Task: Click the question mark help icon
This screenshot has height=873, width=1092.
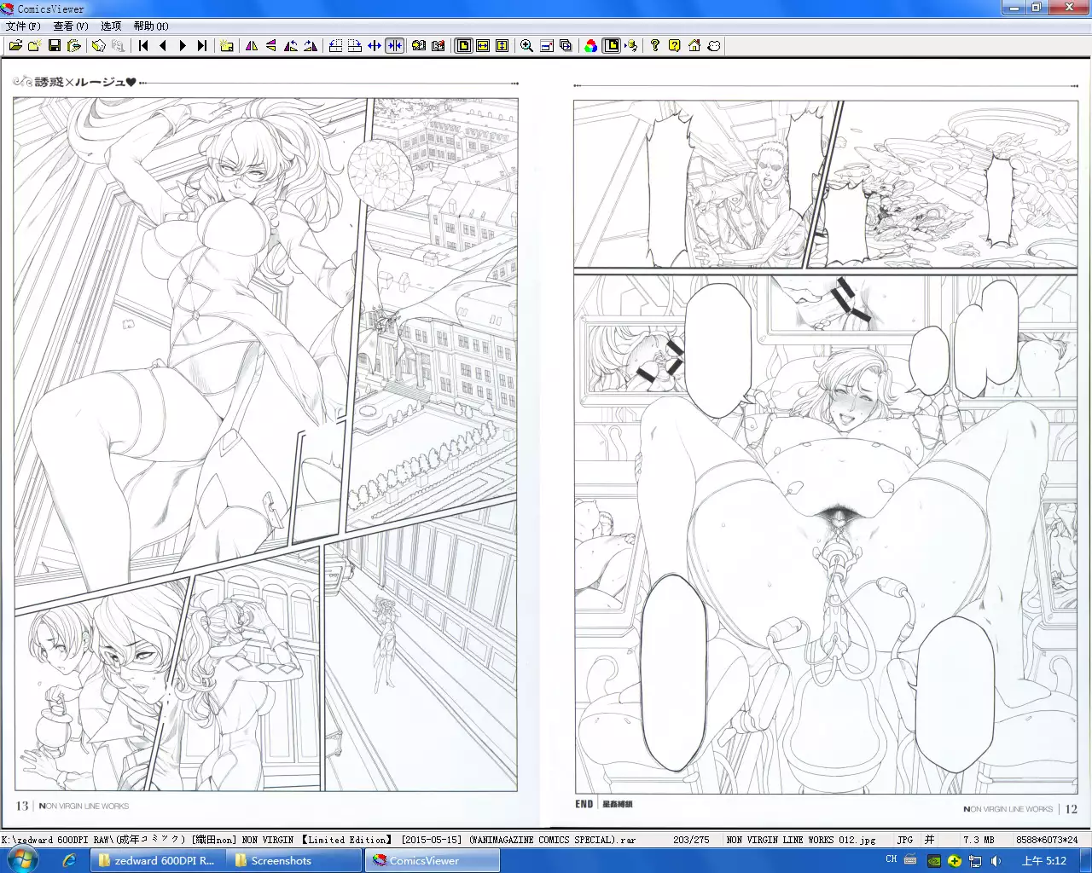Action: (654, 46)
